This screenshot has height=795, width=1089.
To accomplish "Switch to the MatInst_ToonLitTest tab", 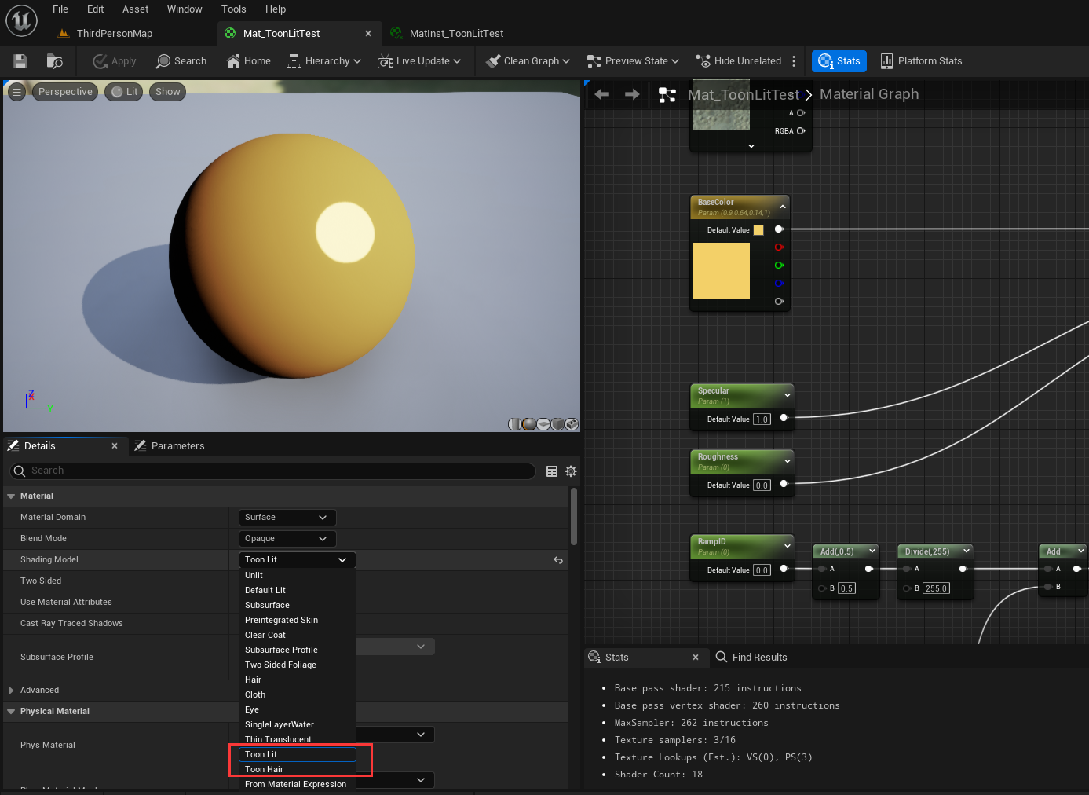I will 456,33.
